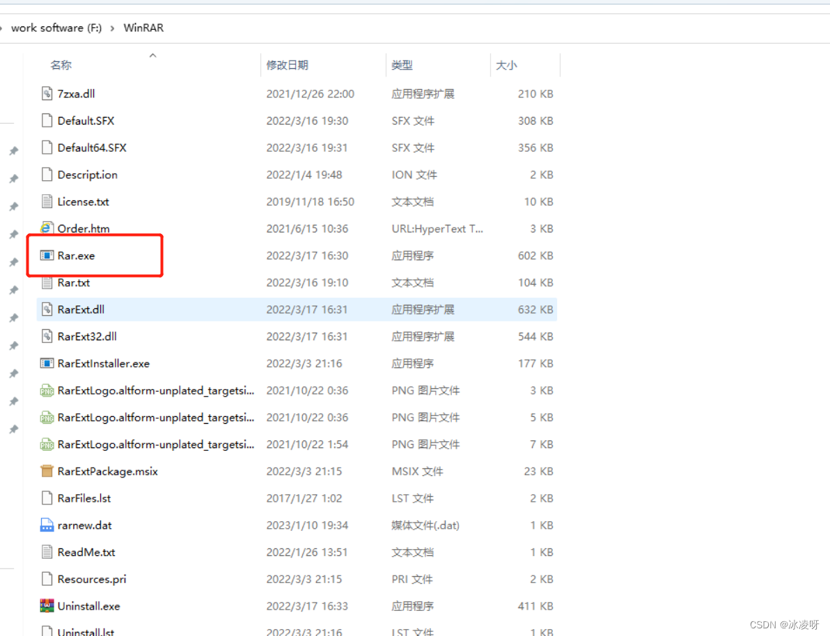This screenshot has width=830, height=636.
Task: Click the rarnew.dat file icon
Action: pos(47,525)
